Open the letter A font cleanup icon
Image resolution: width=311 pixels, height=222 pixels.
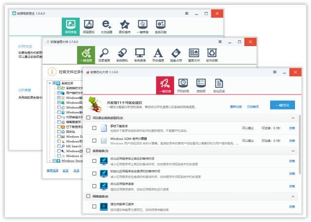pos(158,55)
